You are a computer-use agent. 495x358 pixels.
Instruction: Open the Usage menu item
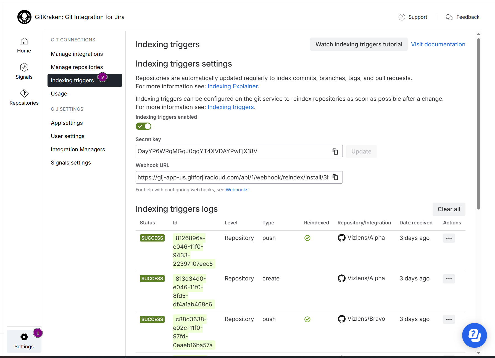[x=59, y=94]
